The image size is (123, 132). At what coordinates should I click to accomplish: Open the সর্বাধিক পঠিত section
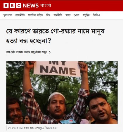35,15
